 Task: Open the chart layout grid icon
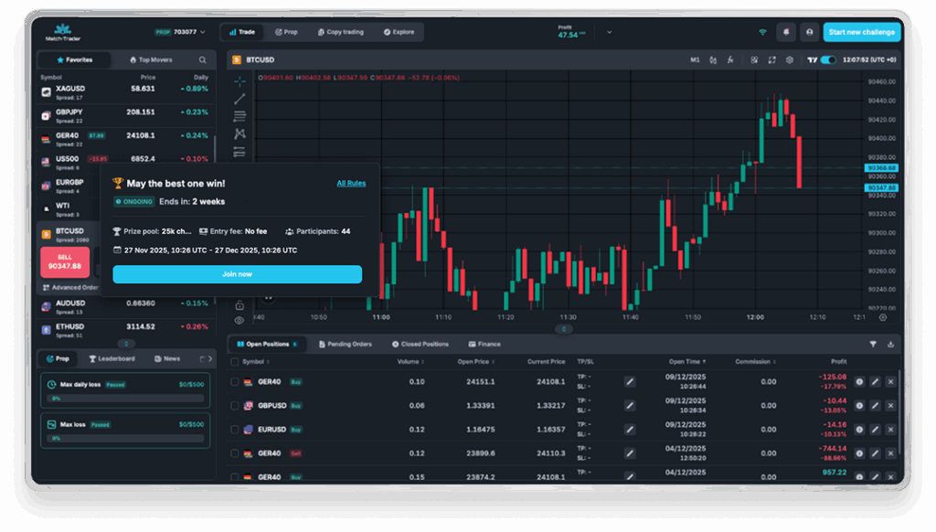point(754,59)
